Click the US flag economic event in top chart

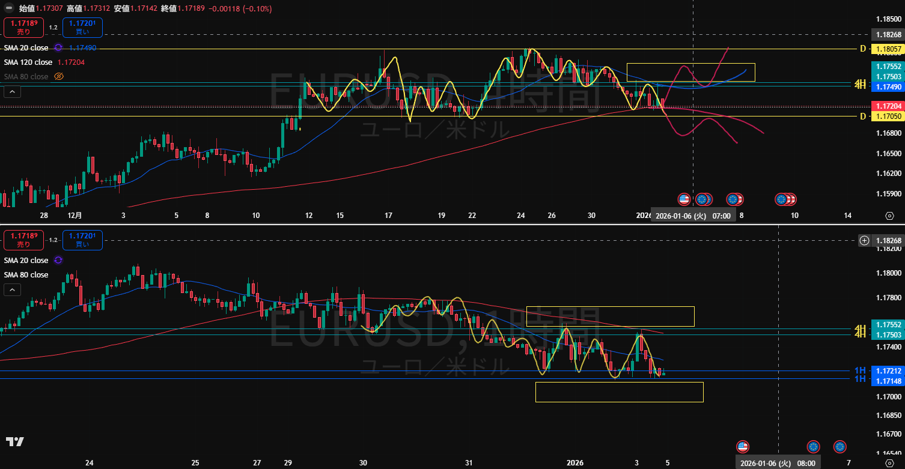(684, 199)
